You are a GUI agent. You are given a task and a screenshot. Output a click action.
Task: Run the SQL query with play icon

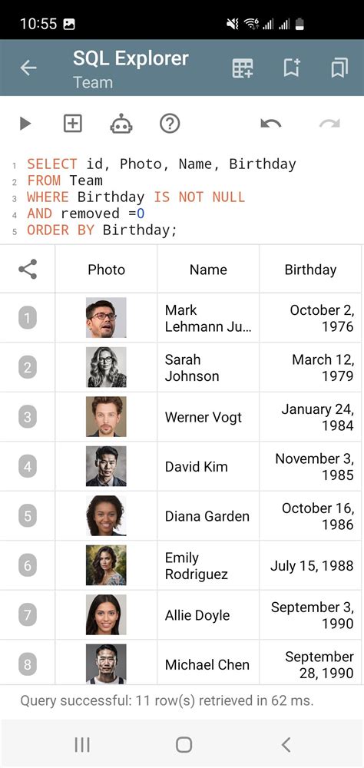(25, 124)
